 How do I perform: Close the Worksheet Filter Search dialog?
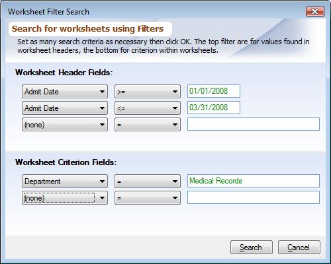pyautogui.click(x=315, y=11)
